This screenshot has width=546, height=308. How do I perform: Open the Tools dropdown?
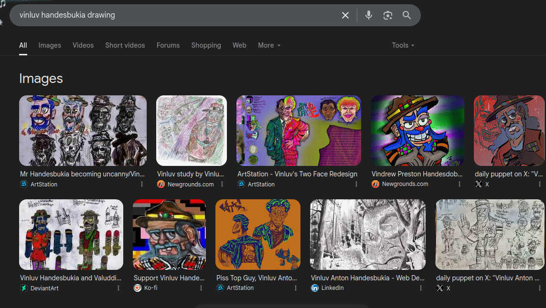pyautogui.click(x=403, y=45)
